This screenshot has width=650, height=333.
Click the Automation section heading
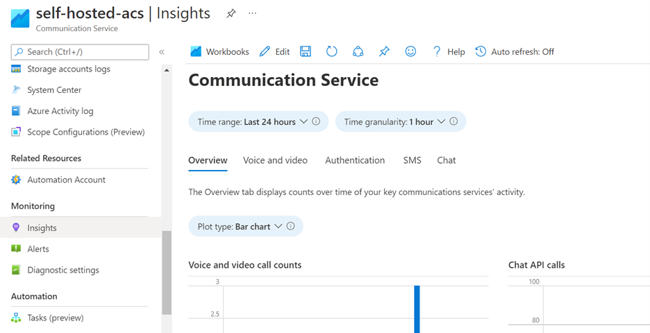tap(34, 296)
